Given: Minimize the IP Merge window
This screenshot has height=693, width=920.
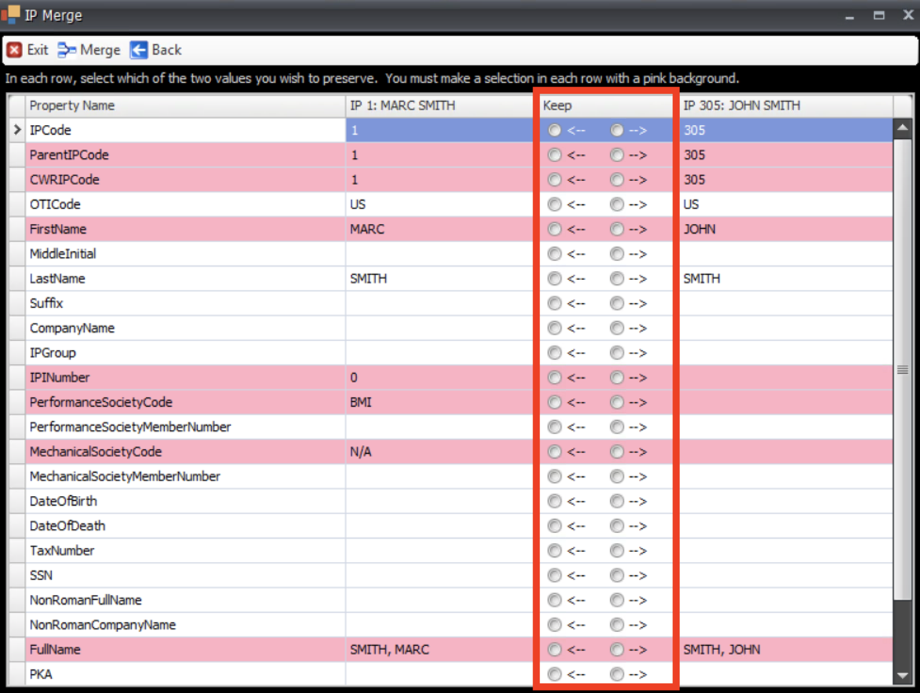Looking at the screenshot, I should click(849, 17).
